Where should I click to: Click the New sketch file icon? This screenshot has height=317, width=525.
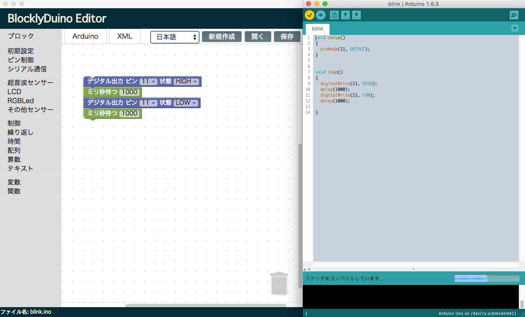click(x=334, y=15)
